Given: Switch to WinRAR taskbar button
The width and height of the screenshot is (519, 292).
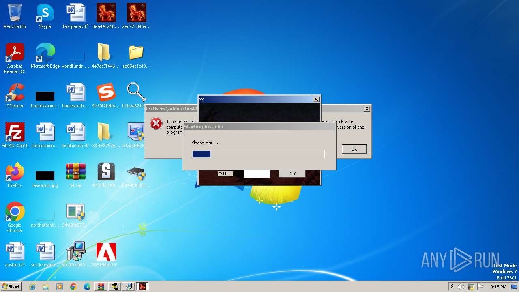Looking at the screenshot, I should [101, 287].
